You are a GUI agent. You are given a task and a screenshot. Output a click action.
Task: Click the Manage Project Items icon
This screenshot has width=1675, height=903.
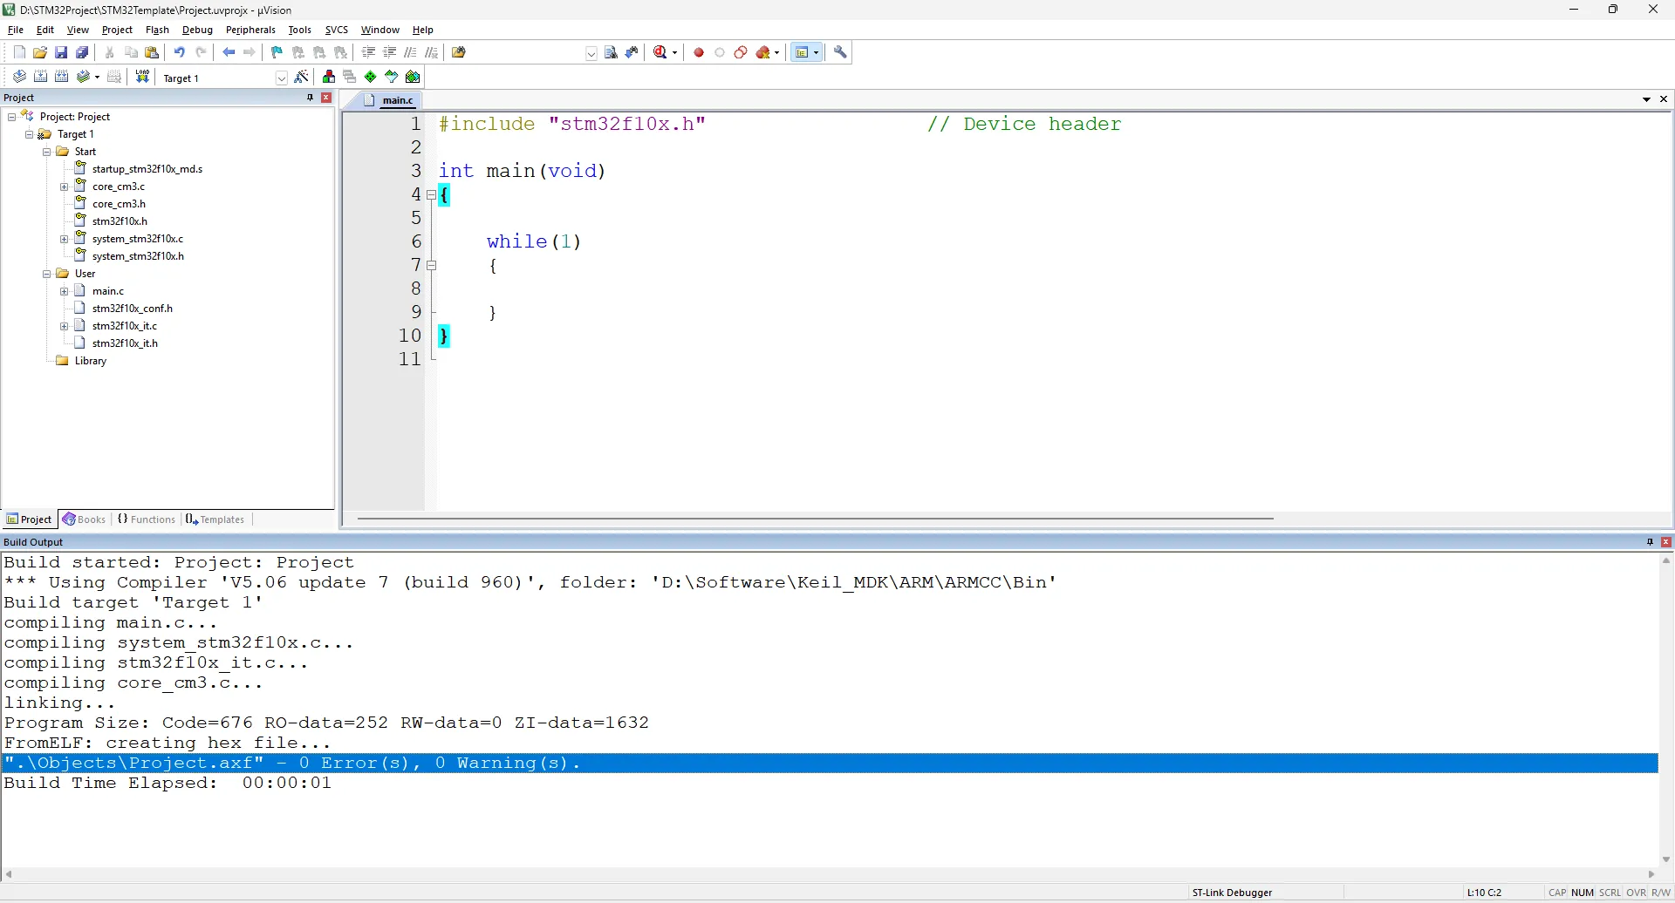coord(329,78)
